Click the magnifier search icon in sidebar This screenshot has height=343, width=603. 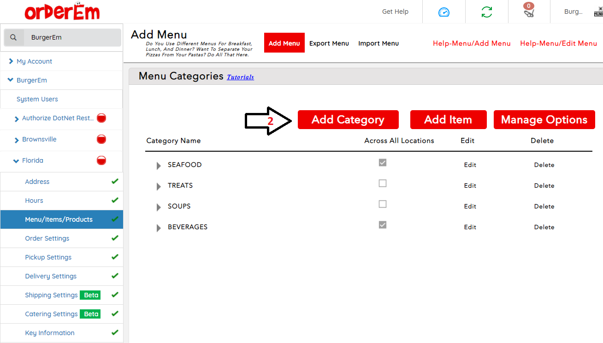click(14, 38)
